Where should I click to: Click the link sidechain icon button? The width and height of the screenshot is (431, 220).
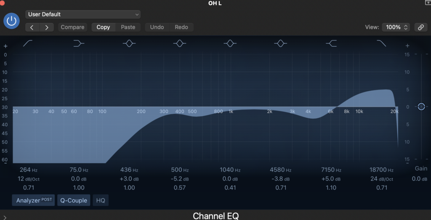coord(420,27)
